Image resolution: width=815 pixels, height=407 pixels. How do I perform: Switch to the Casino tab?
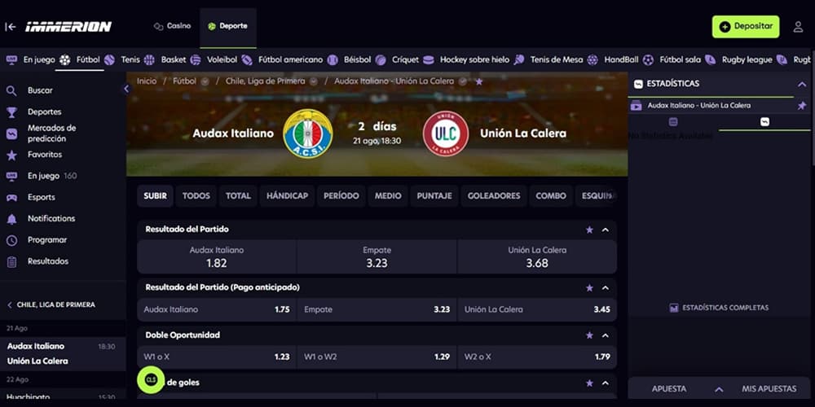tap(173, 26)
